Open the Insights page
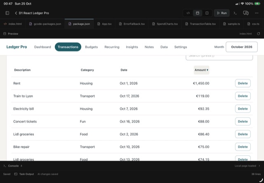The width and height of the screenshot is (264, 183). pos(132,47)
